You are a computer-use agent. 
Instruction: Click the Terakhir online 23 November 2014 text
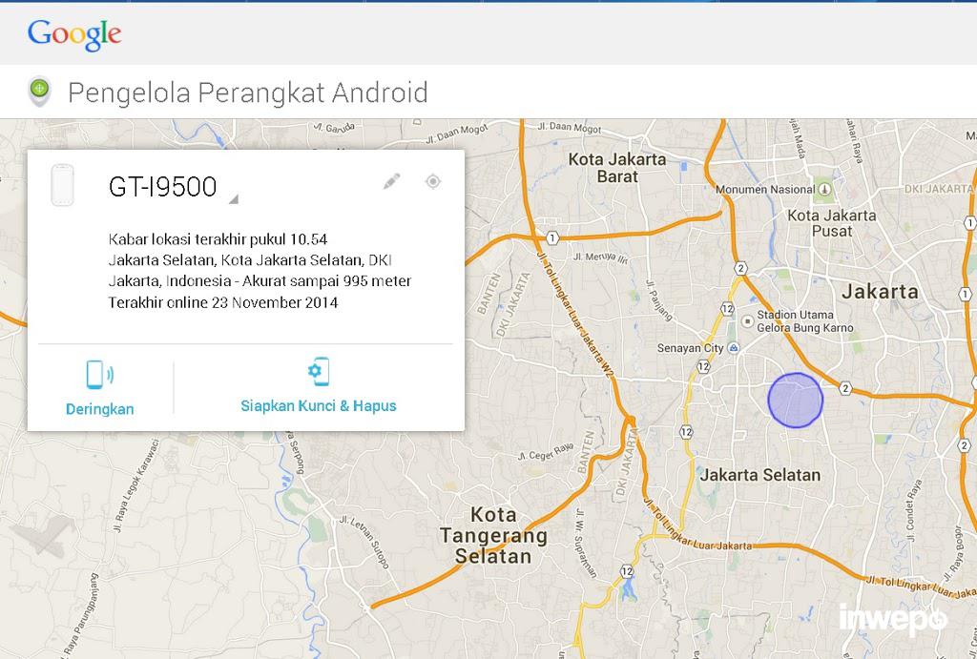click(223, 302)
